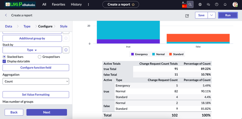242x119 pixels.
Task: Click the Save button
Action: pyautogui.click(x=201, y=15)
